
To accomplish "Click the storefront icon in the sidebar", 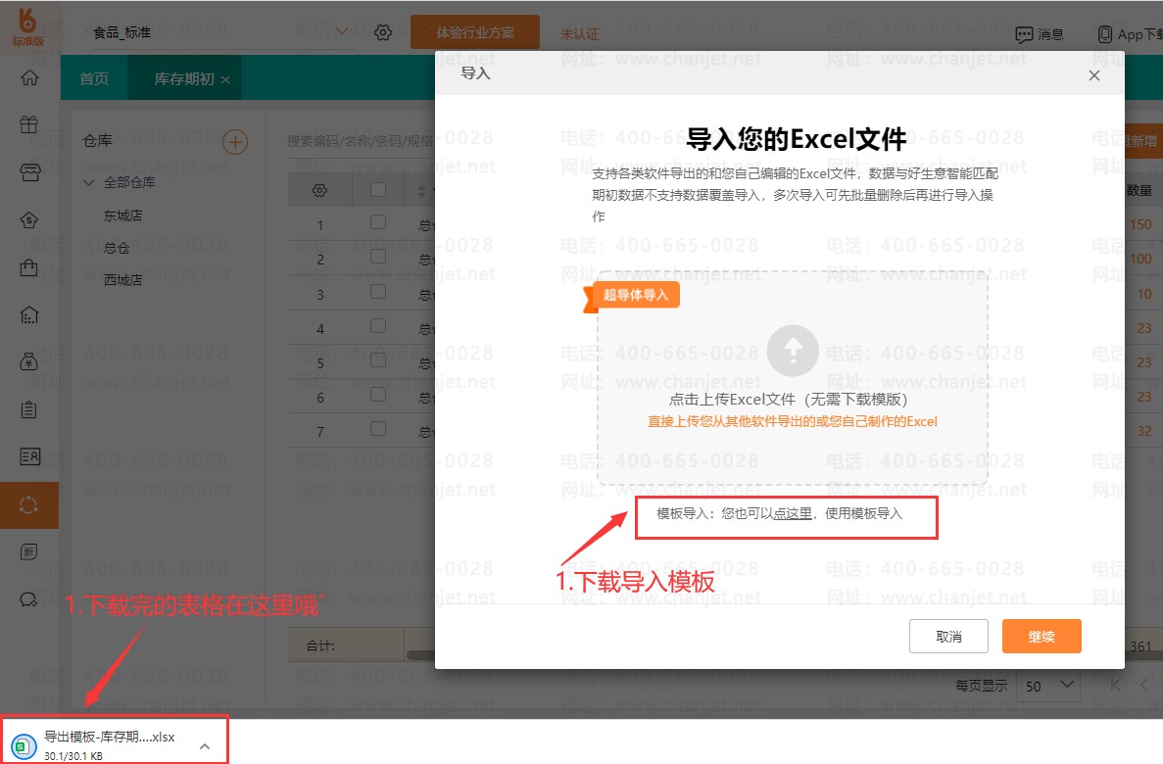I will [x=29, y=172].
